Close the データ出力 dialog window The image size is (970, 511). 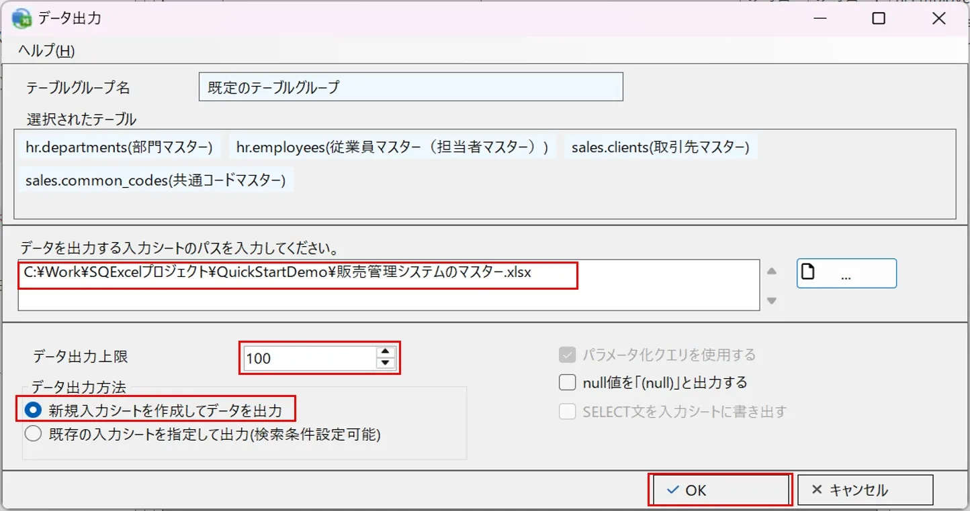click(x=939, y=19)
